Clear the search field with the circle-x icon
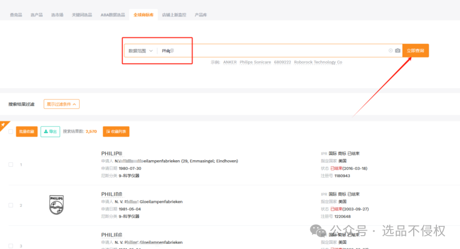 (391, 50)
